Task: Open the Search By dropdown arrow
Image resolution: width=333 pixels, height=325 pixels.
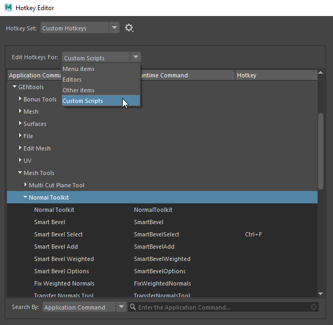Action: (x=121, y=307)
